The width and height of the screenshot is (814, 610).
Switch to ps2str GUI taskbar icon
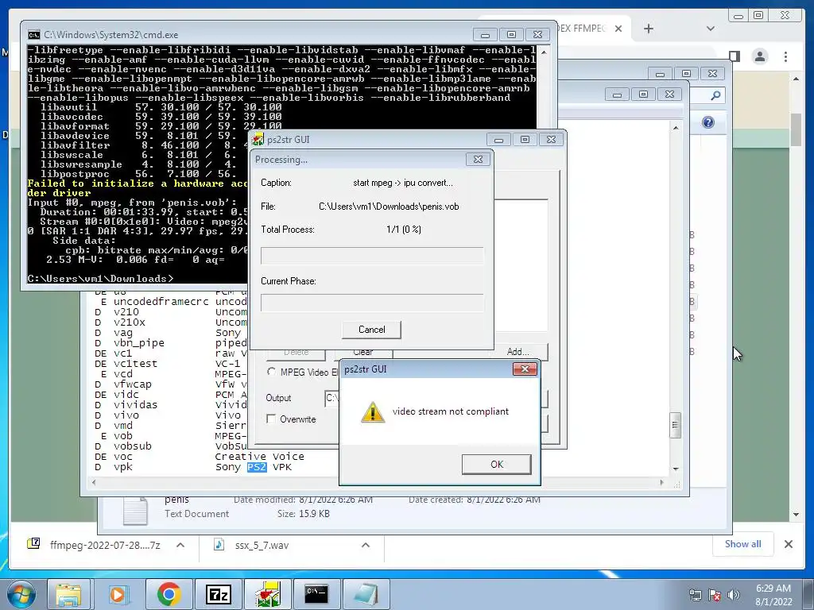267,594
